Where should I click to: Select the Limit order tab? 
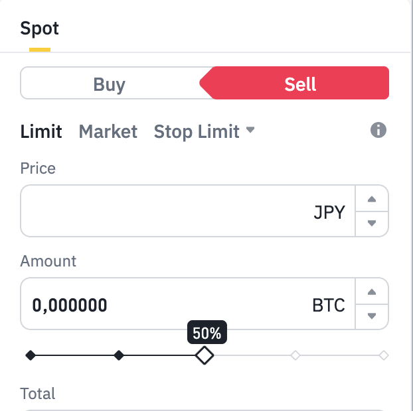41,131
